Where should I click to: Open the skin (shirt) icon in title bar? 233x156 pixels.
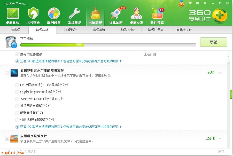coord(190,3)
